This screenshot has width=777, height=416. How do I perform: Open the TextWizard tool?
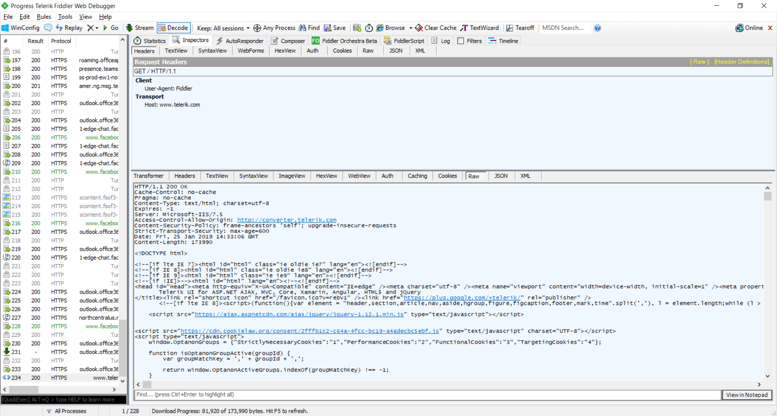(480, 28)
